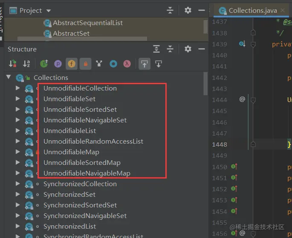
Task: Toggle show lambdas filter
Action: click(127, 64)
